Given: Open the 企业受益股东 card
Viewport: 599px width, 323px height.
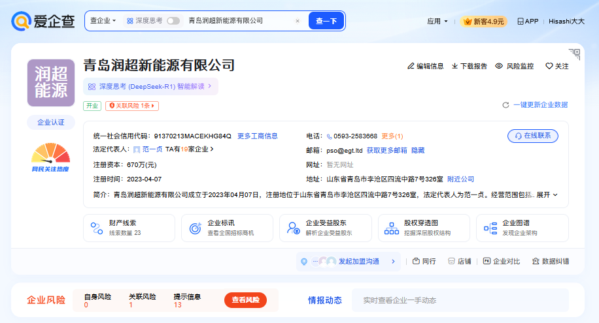Looking at the screenshot, I should (x=326, y=228).
